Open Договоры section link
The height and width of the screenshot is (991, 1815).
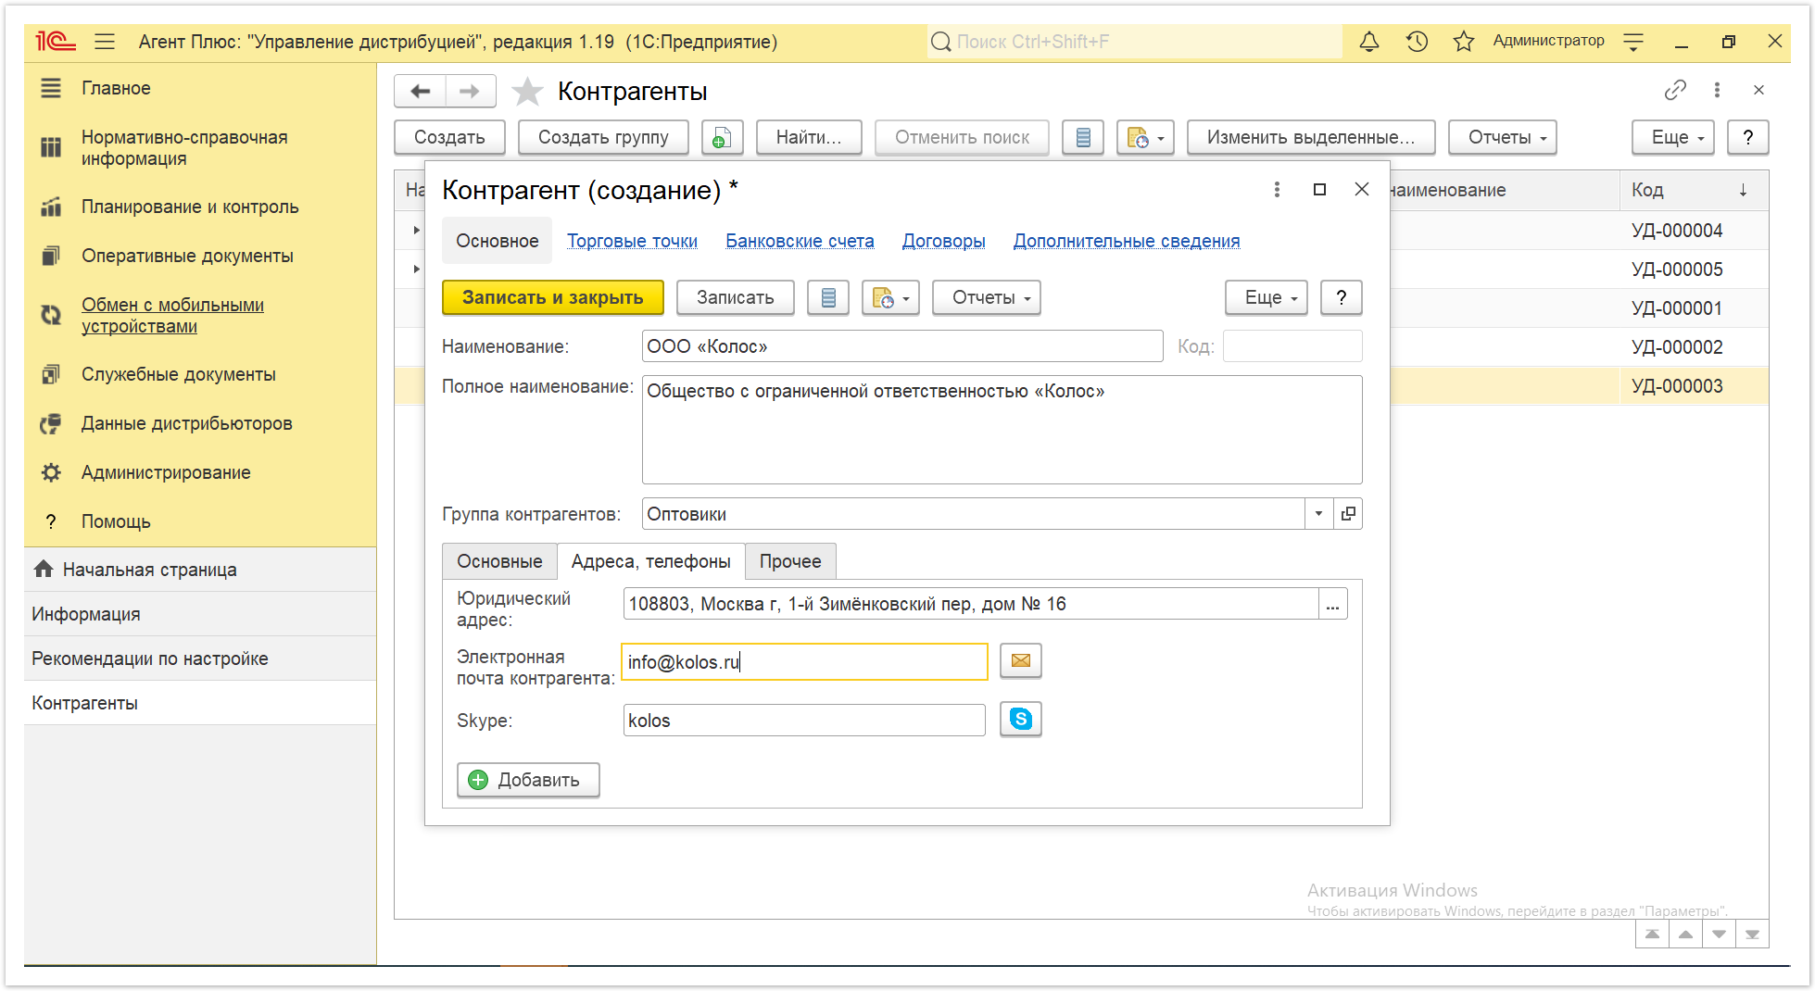coord(943,241)
